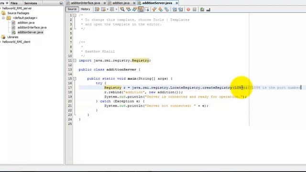Screen dimensions: 306x172
Task: Toggle Bookmark on current line
Action: click(166, 10)
